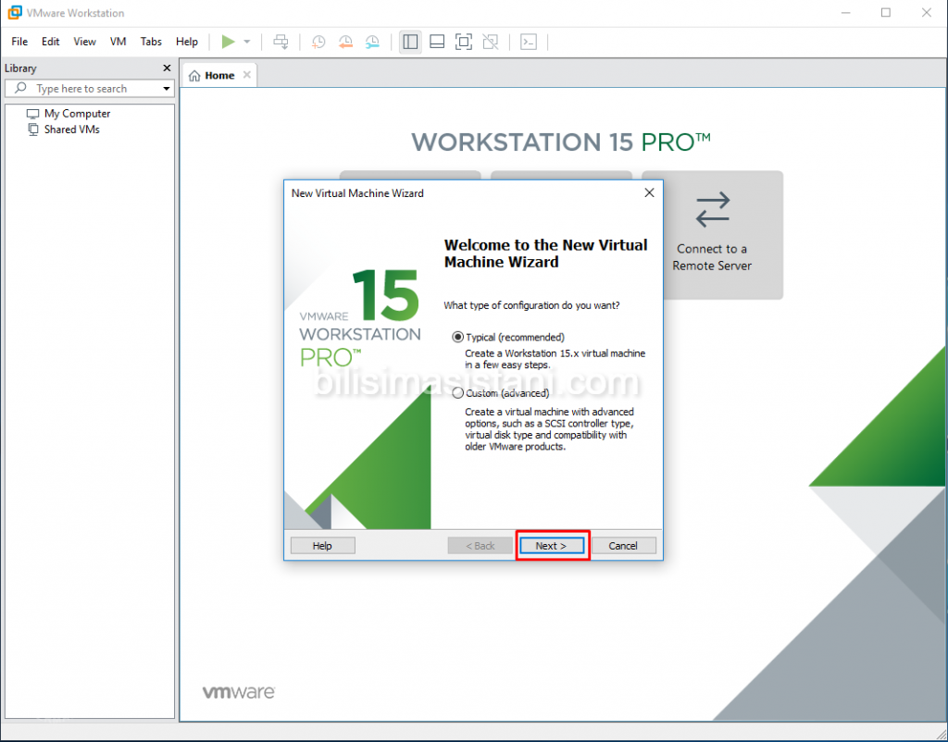The image size is (948, 742).
Task: Click the Unity mode toolbar icon
Action: coord(491,42)
